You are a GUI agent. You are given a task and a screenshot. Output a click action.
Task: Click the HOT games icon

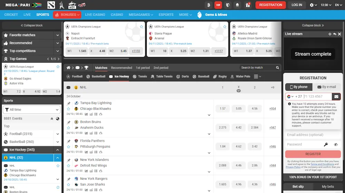(72, 5)
